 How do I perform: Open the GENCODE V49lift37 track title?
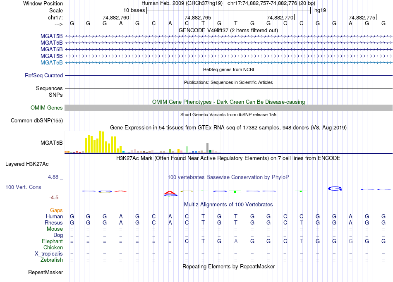pyautogui.click(x=228, y=30)
